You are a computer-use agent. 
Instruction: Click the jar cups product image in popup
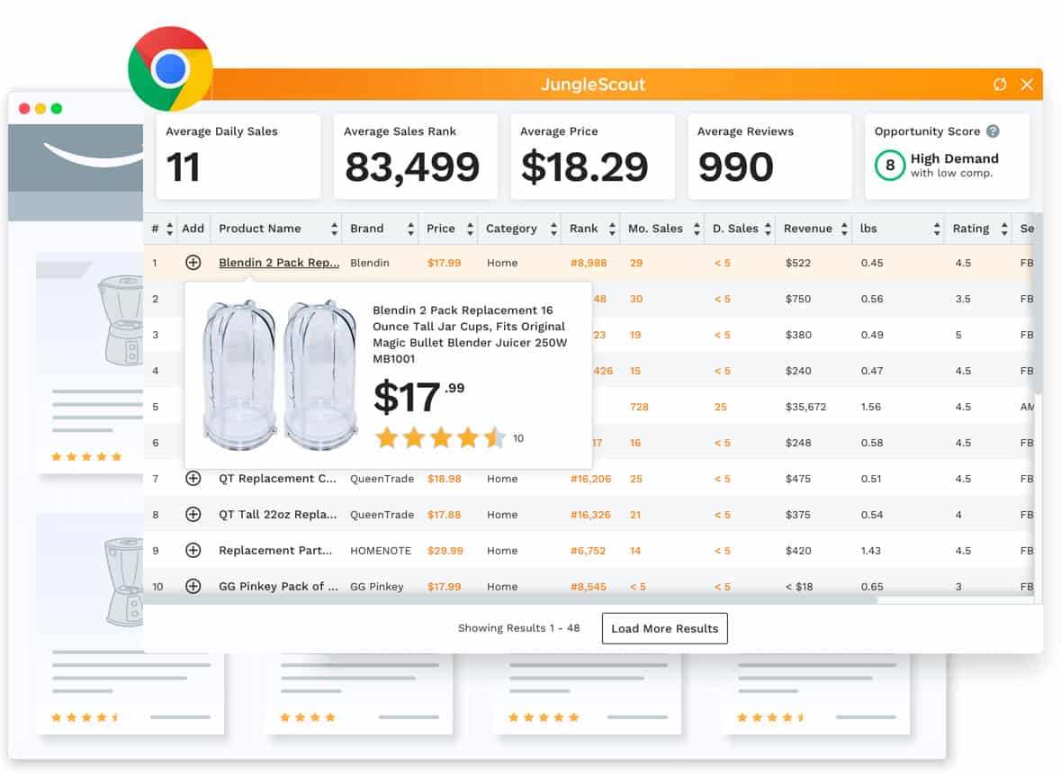(x=280, y=375)
